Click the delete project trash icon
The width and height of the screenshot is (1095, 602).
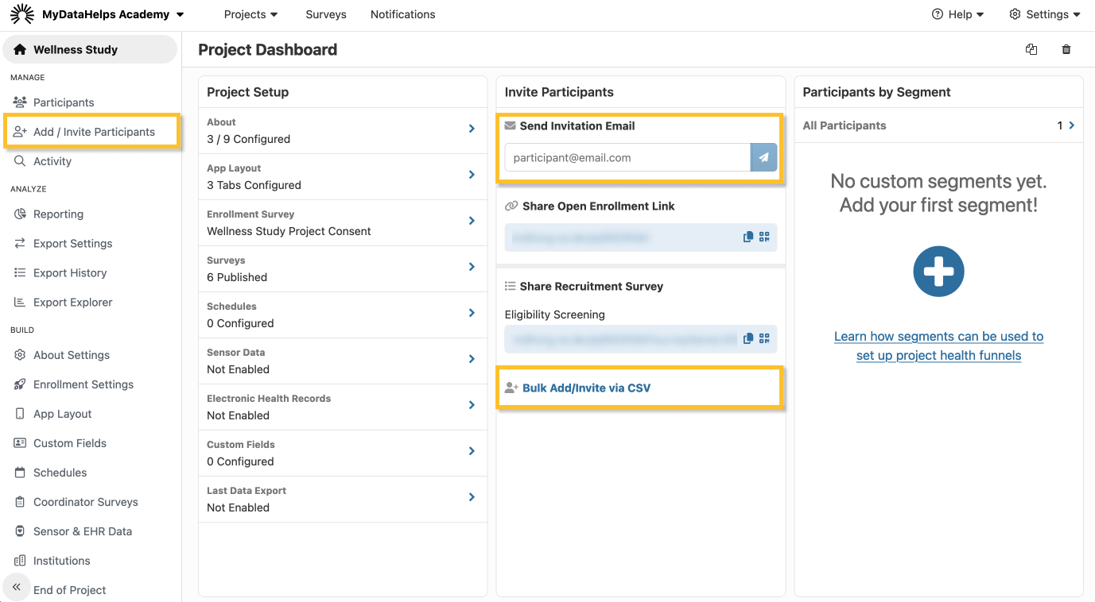pos(1066,49)
